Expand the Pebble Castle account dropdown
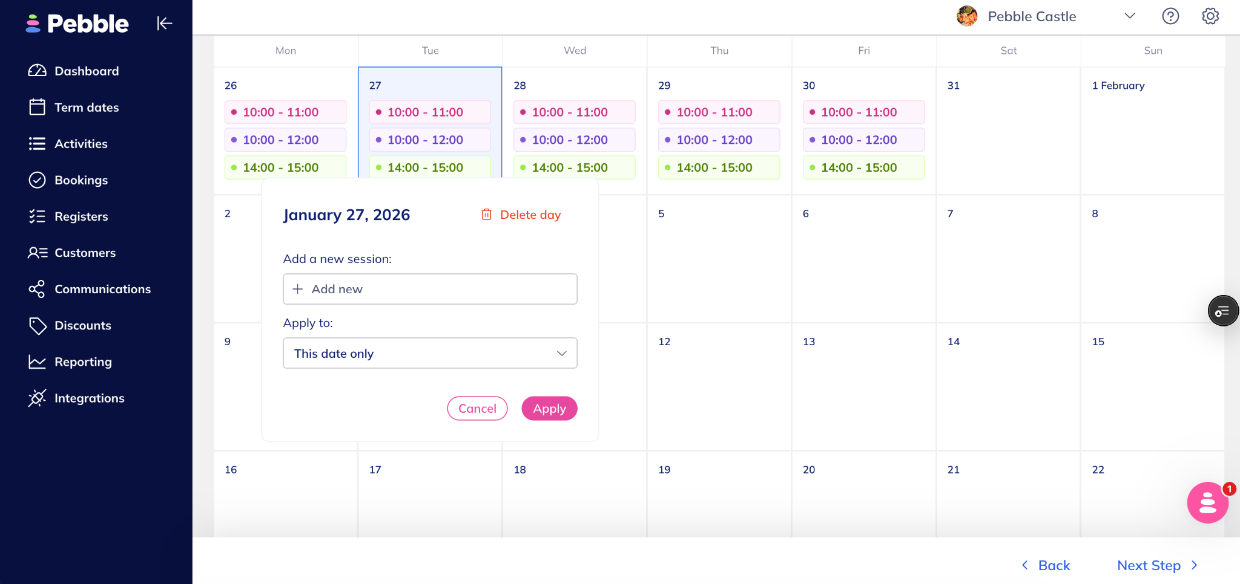Viewport: 1240px width, 584px height. point(1129,16)
